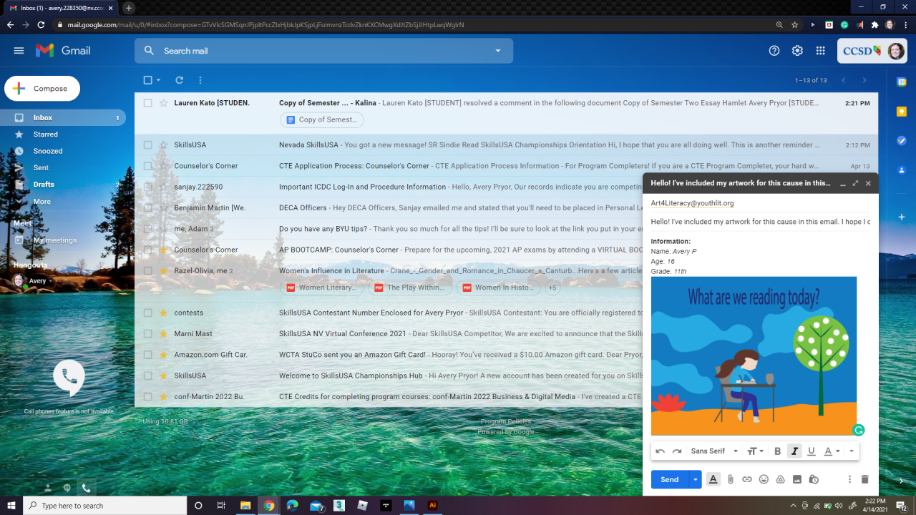Open Contacts side panel icon
The image size is (916, 515).
pos(902,170)
